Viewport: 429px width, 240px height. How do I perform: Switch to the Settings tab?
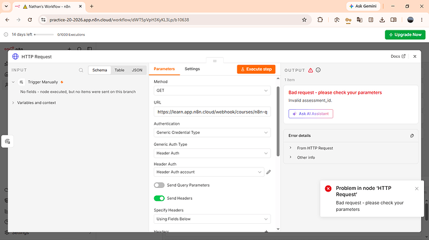pos(192,69)
